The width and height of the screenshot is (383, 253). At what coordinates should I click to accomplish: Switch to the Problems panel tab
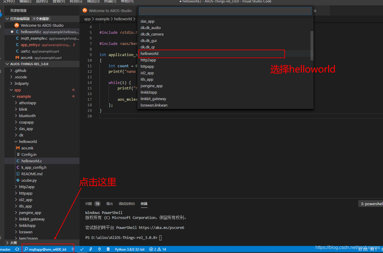tap(93, 204)
